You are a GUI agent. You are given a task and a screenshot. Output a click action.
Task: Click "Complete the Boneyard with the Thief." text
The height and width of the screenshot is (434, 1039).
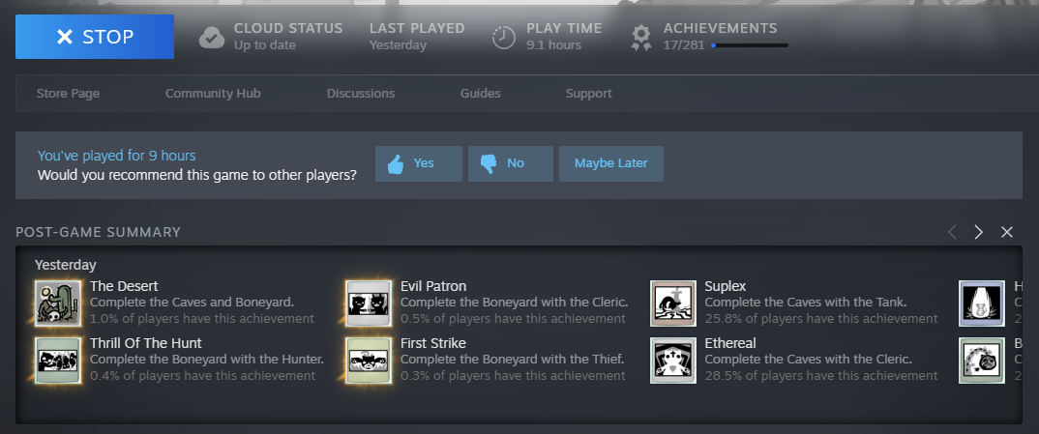tap(512, 360)
